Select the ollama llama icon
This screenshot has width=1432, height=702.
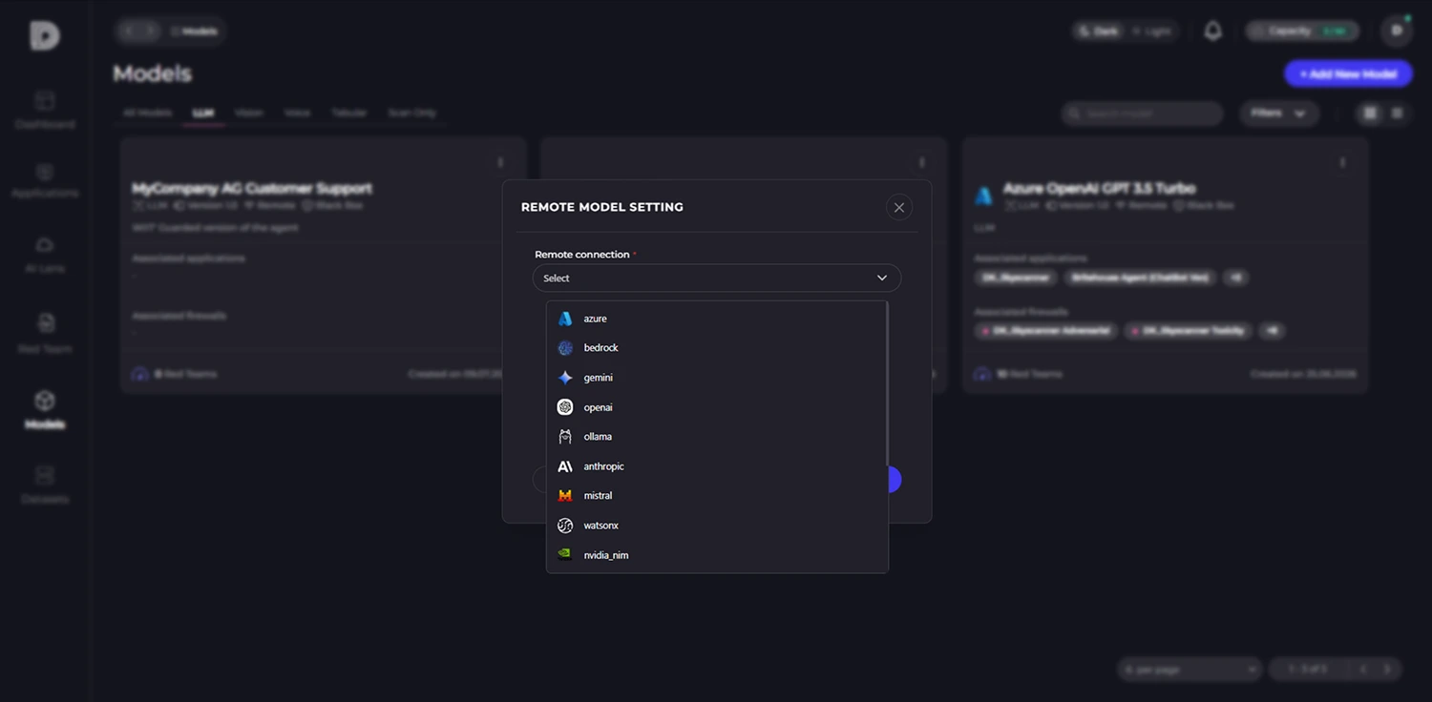coord(565,437)
